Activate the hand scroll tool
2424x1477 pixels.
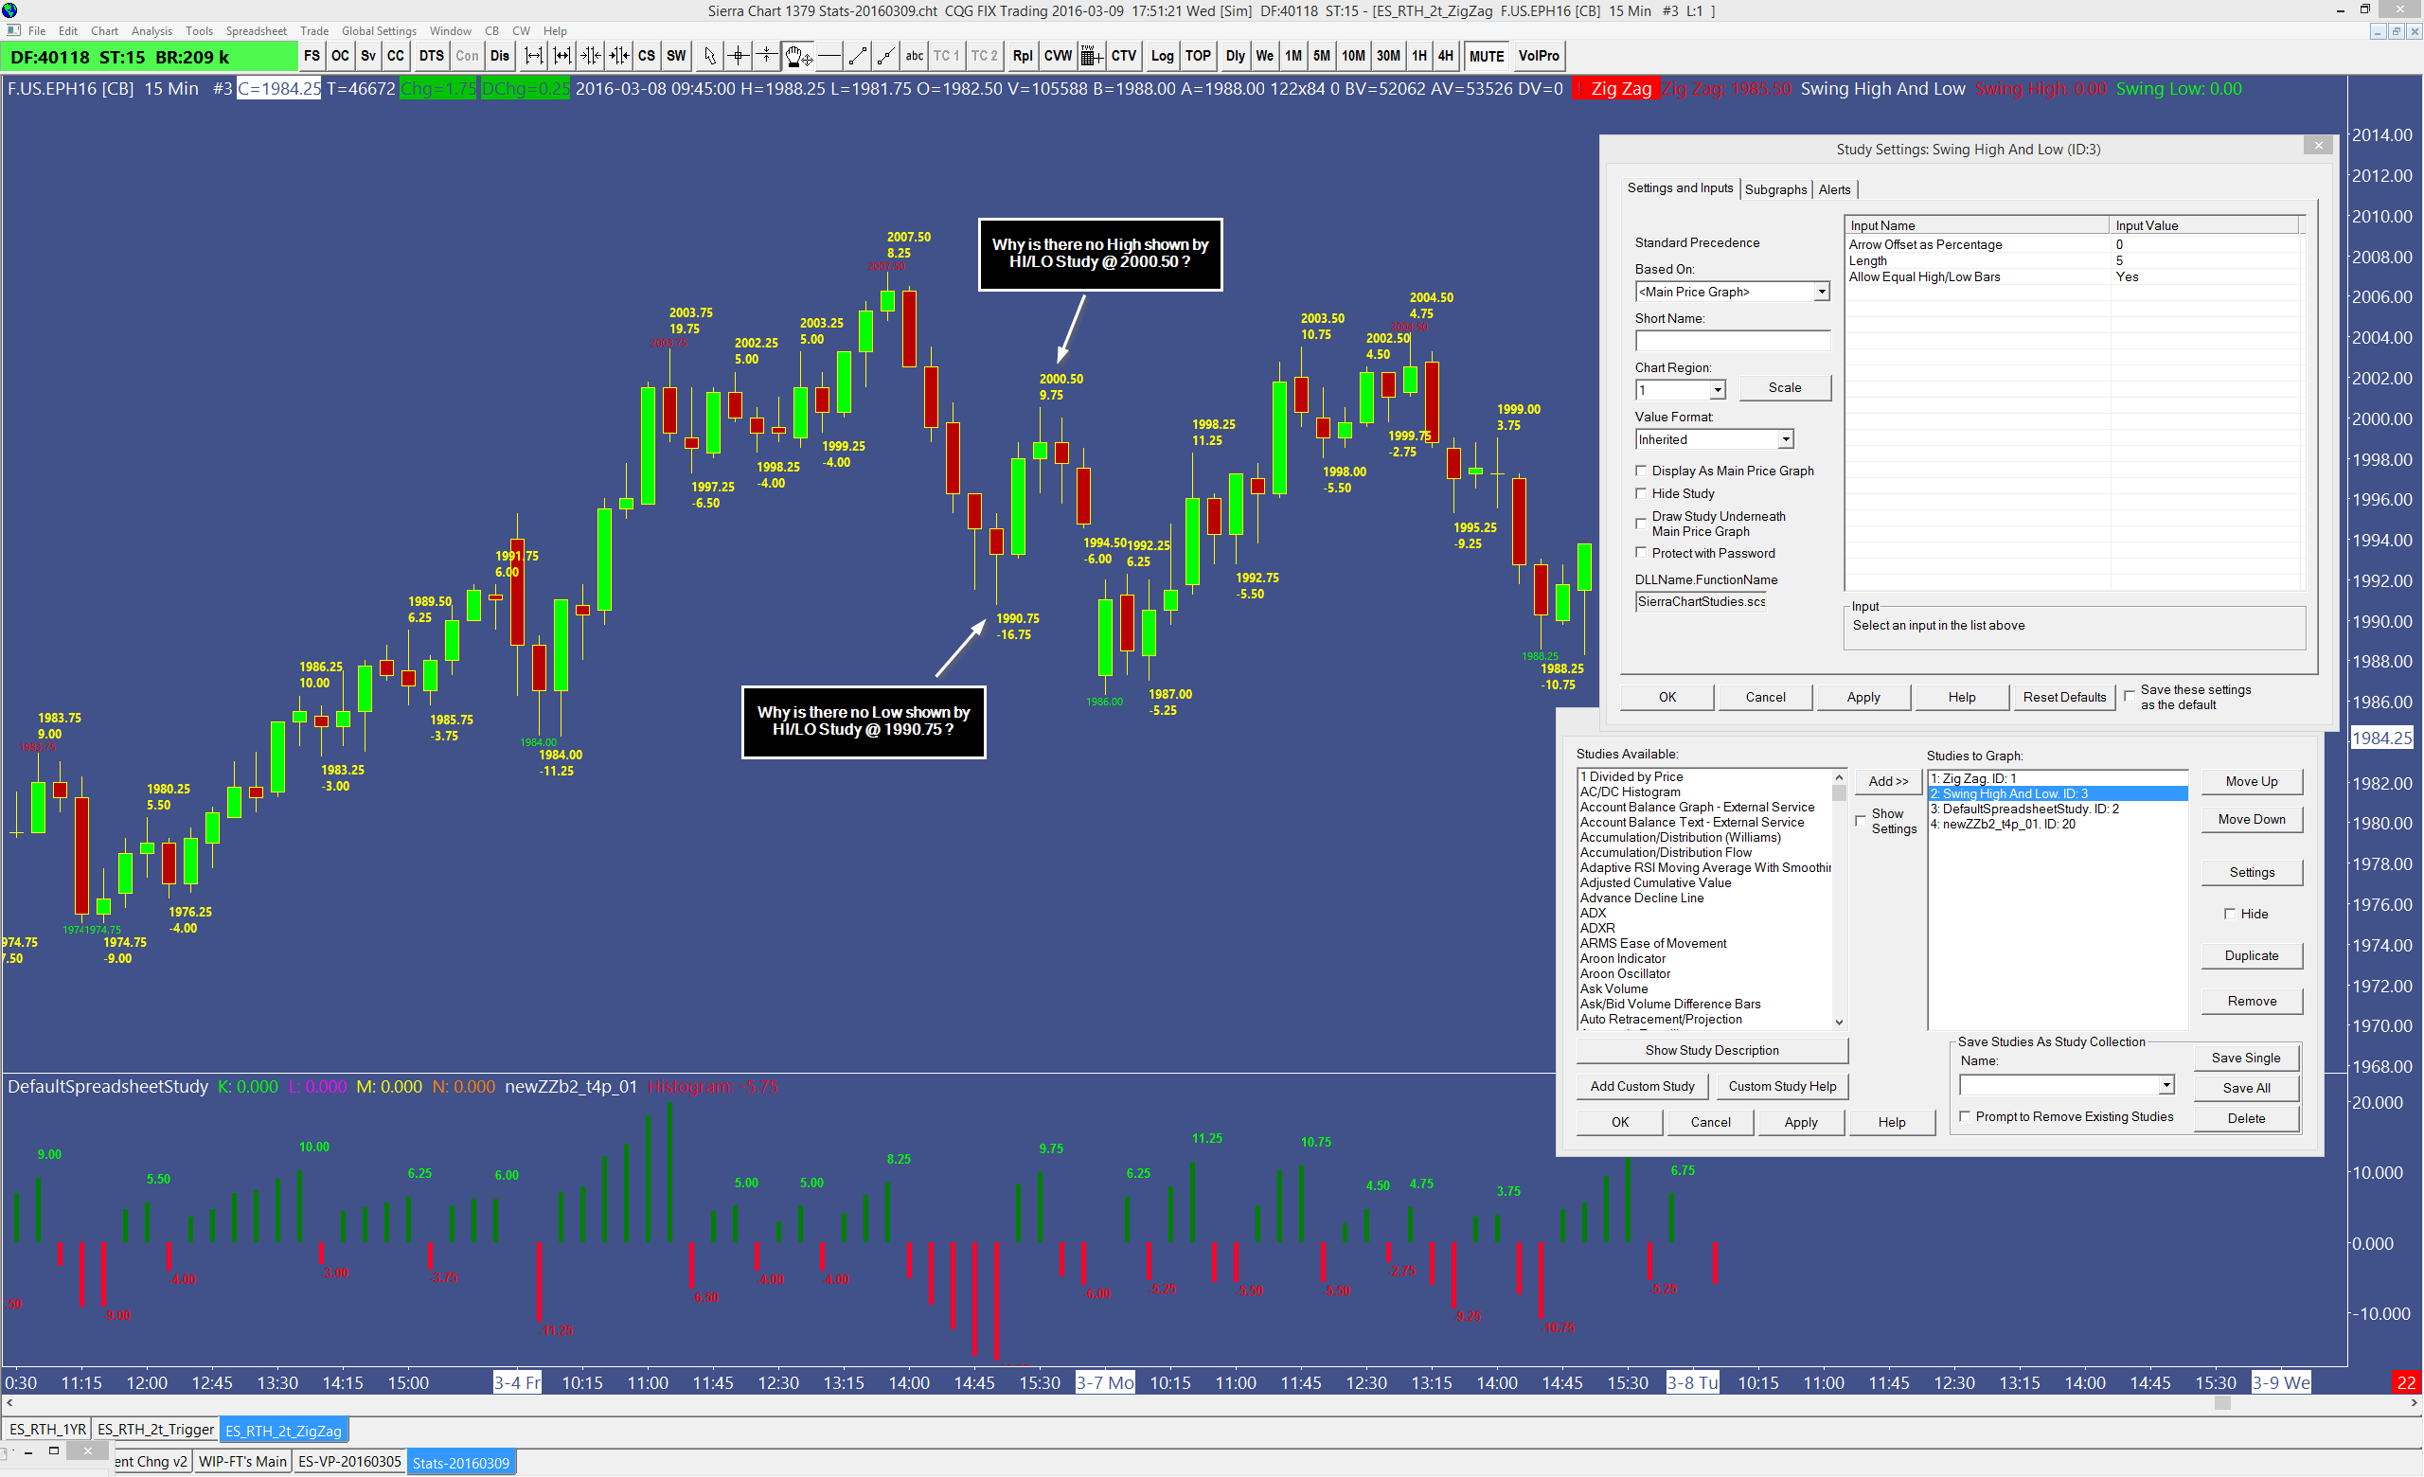click(x=797, y=56)
